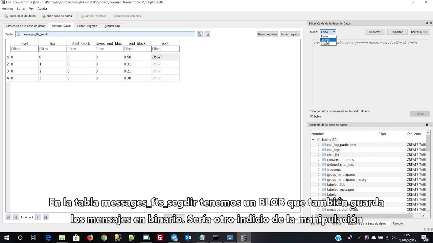Open the Archivo menu
The width and height of the screenshot is (433, 243).
pos(7,8)
